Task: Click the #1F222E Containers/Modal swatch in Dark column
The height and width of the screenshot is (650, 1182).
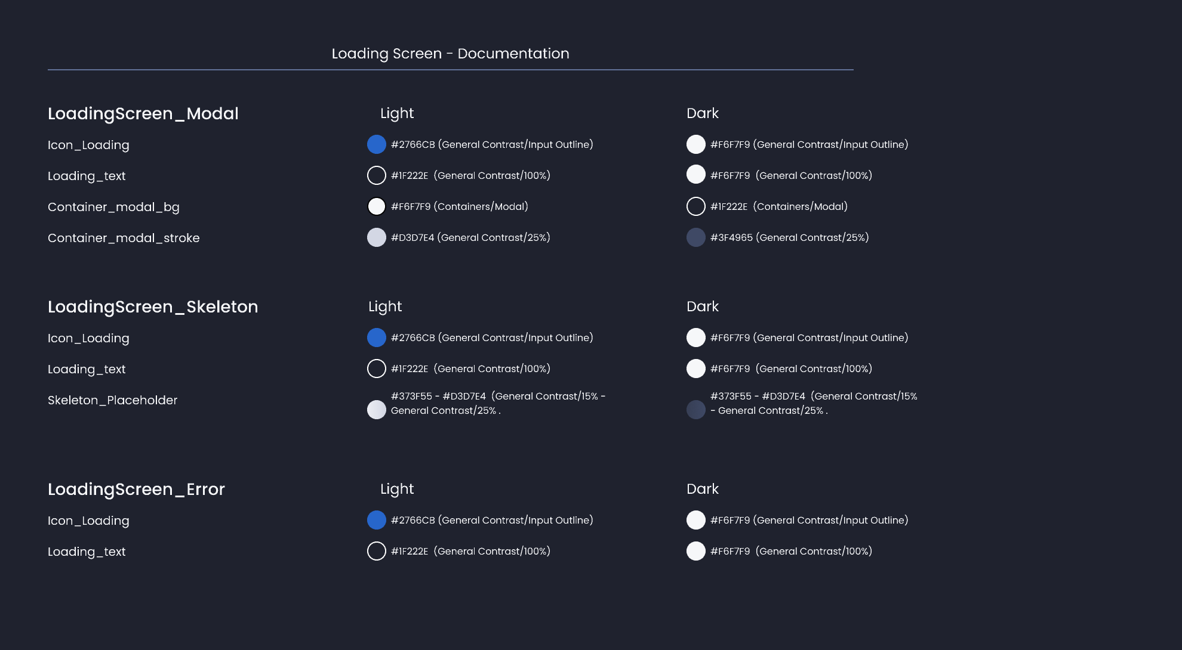Action: [695, 206]
